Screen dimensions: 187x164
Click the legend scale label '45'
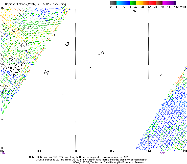pos(169,7)
